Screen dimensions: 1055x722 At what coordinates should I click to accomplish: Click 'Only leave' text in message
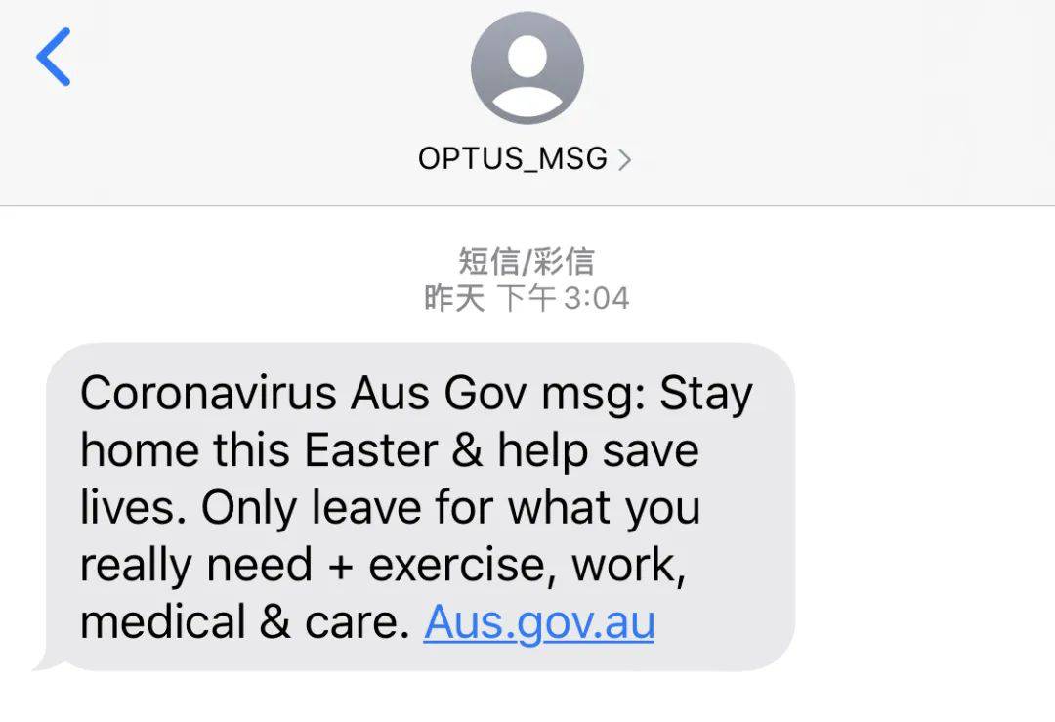coord(312,508)
